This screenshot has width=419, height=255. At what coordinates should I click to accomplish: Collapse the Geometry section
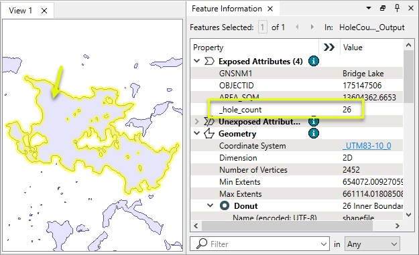click(196, 133)
